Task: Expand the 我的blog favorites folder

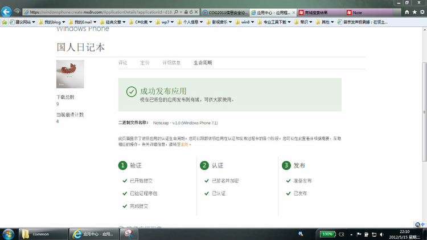Action: pos(52,22)
